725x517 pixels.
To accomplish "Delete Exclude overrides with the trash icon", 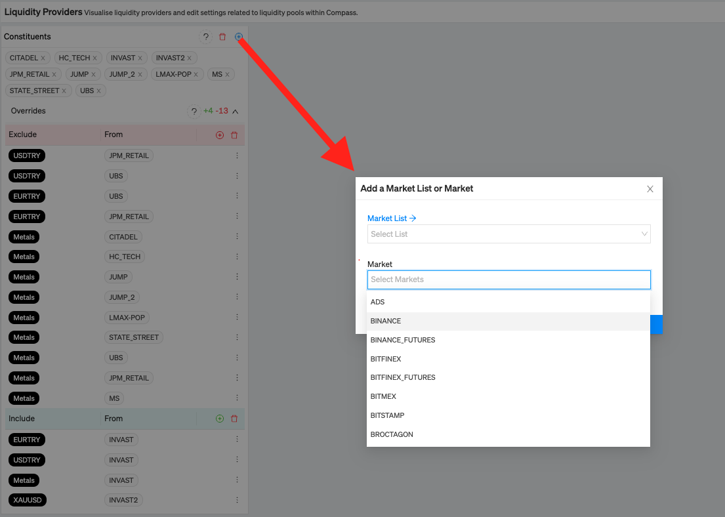I will 234,135.
